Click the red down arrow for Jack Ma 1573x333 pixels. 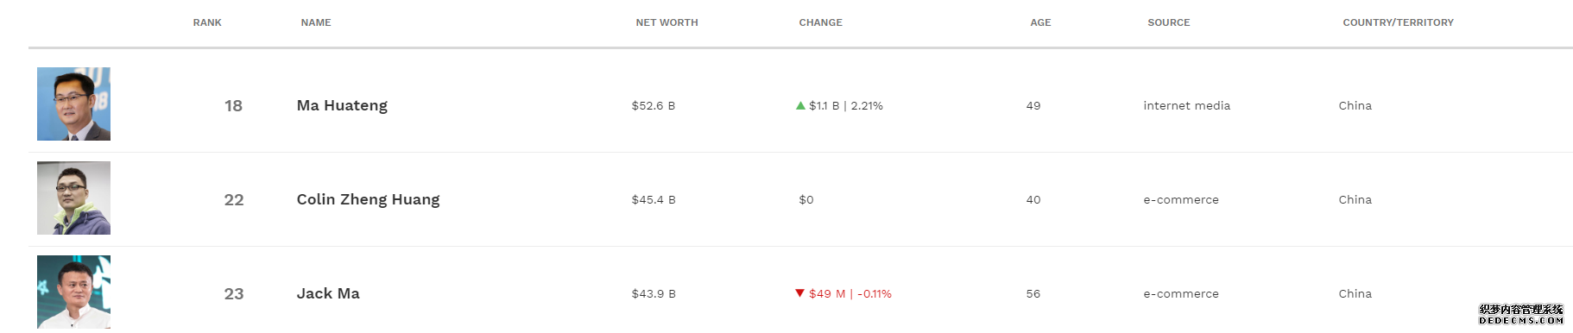coord(800,293)
